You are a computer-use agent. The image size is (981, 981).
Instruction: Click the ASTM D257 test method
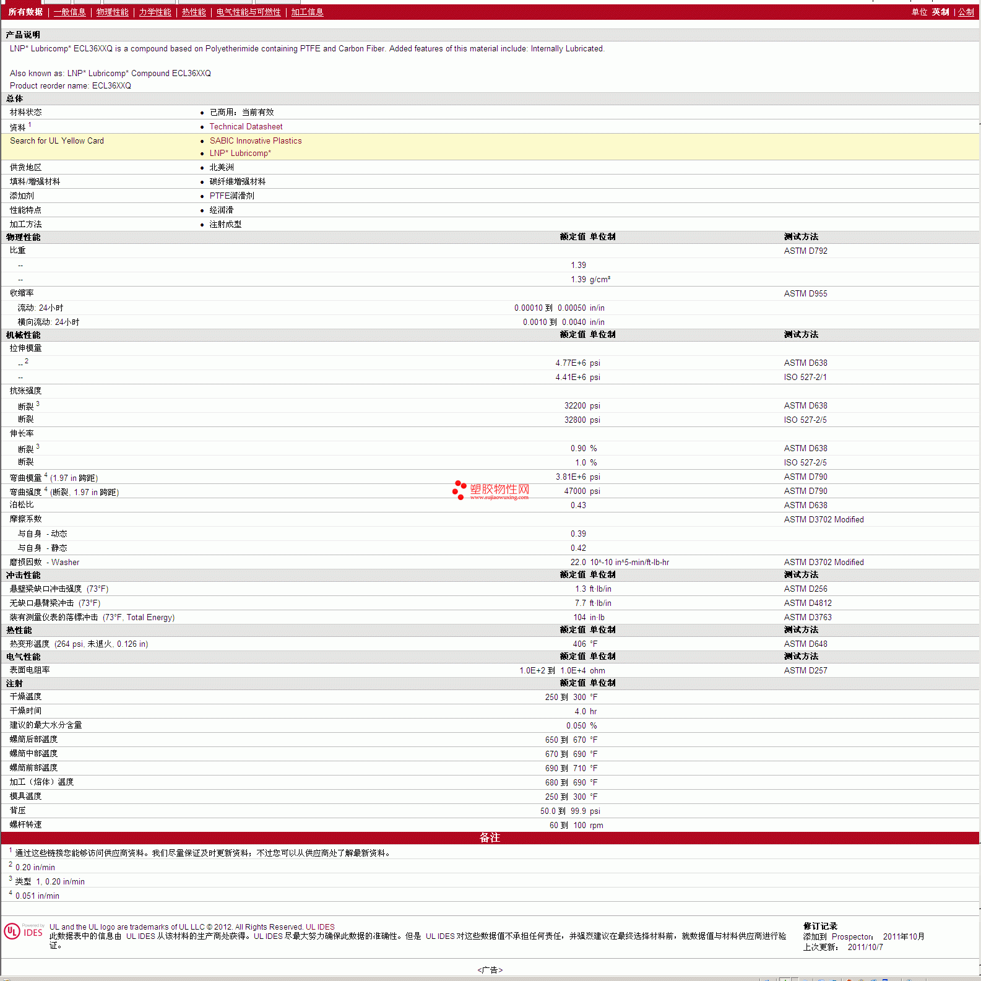click(805, 671)
